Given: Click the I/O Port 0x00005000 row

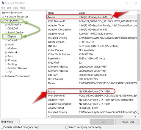Looking at the screenshot, I should [x=92, y=75].
